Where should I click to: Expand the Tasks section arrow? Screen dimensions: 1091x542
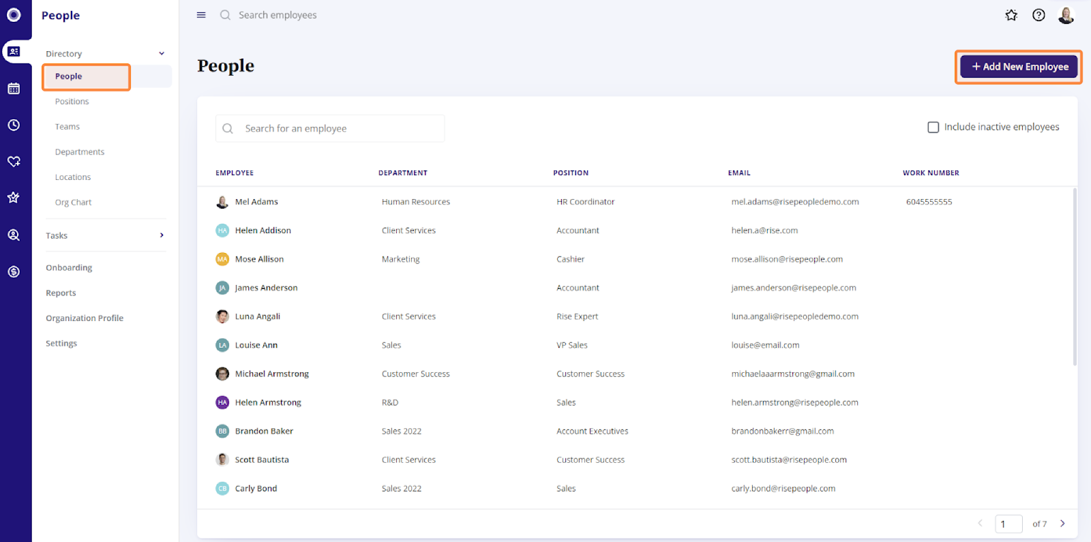point(162,235)
